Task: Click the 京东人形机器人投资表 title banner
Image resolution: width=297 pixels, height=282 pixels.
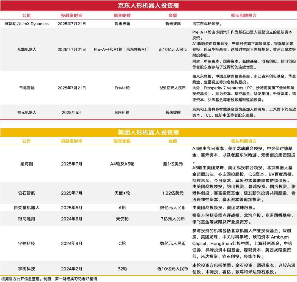Action: coord(148,6)
